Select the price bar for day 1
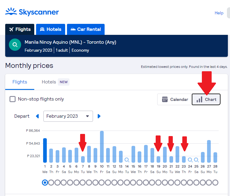The height and width of the screenshot is (196, 230). (45, 150)
